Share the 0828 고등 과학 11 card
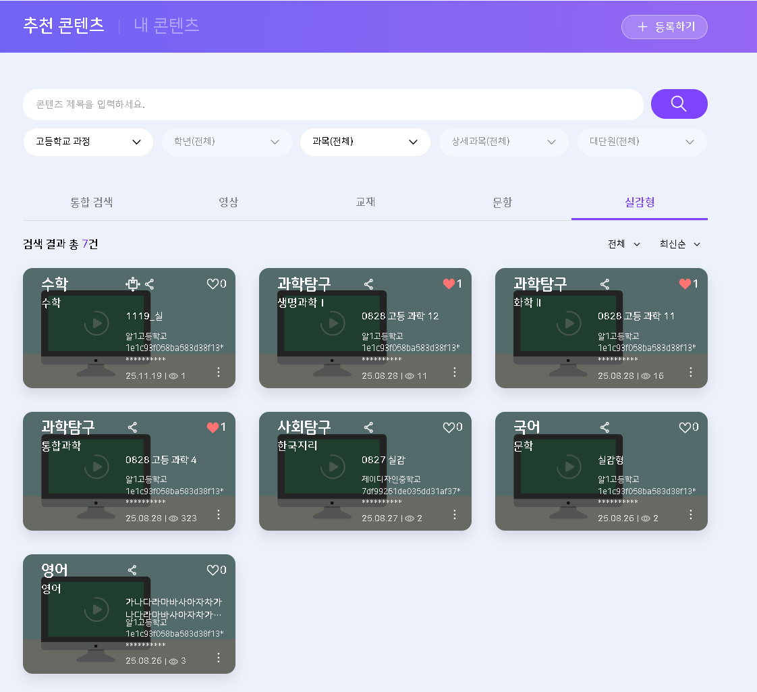The image size is (757, 692). [605, 284]
